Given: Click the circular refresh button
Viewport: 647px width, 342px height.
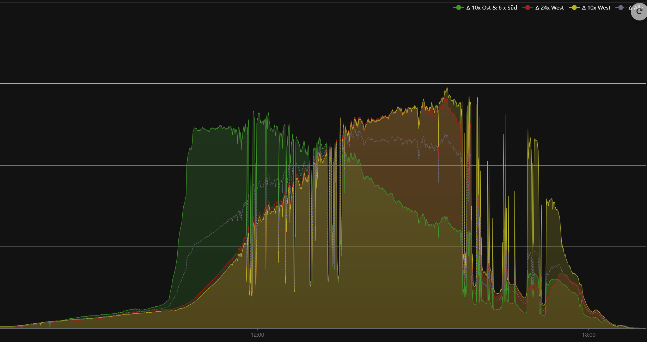Looking at the screenshot, I should coord(639,12).
